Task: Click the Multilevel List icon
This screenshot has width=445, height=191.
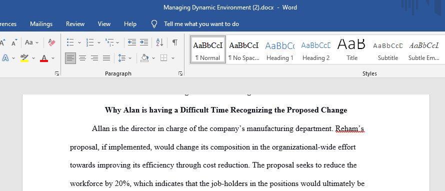Action: [x=109, y=42]
